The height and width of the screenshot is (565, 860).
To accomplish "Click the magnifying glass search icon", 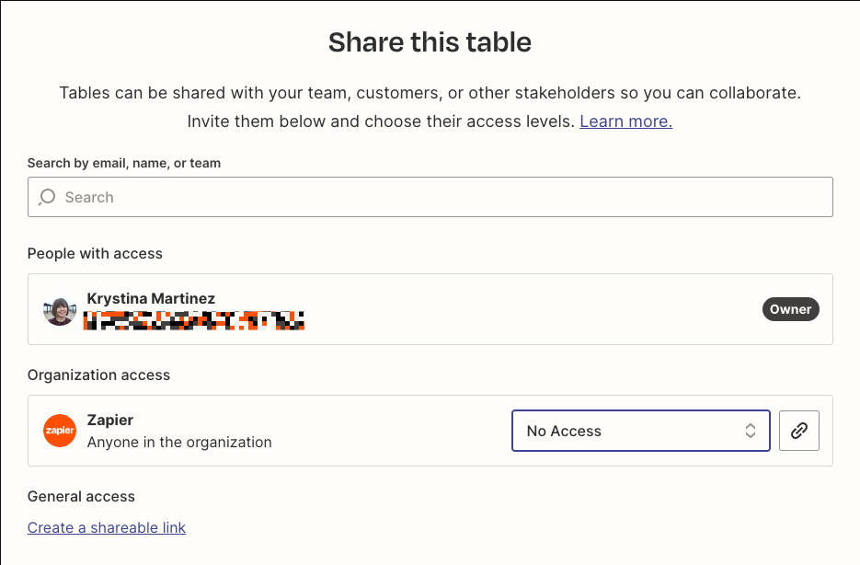I will [x=47, y=197].
